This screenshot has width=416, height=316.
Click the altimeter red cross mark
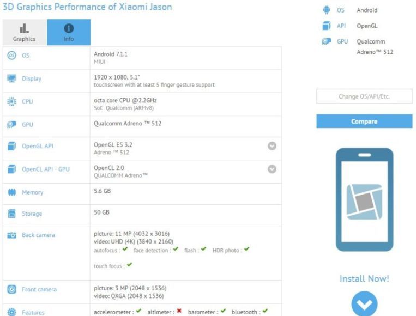[179, 311]
